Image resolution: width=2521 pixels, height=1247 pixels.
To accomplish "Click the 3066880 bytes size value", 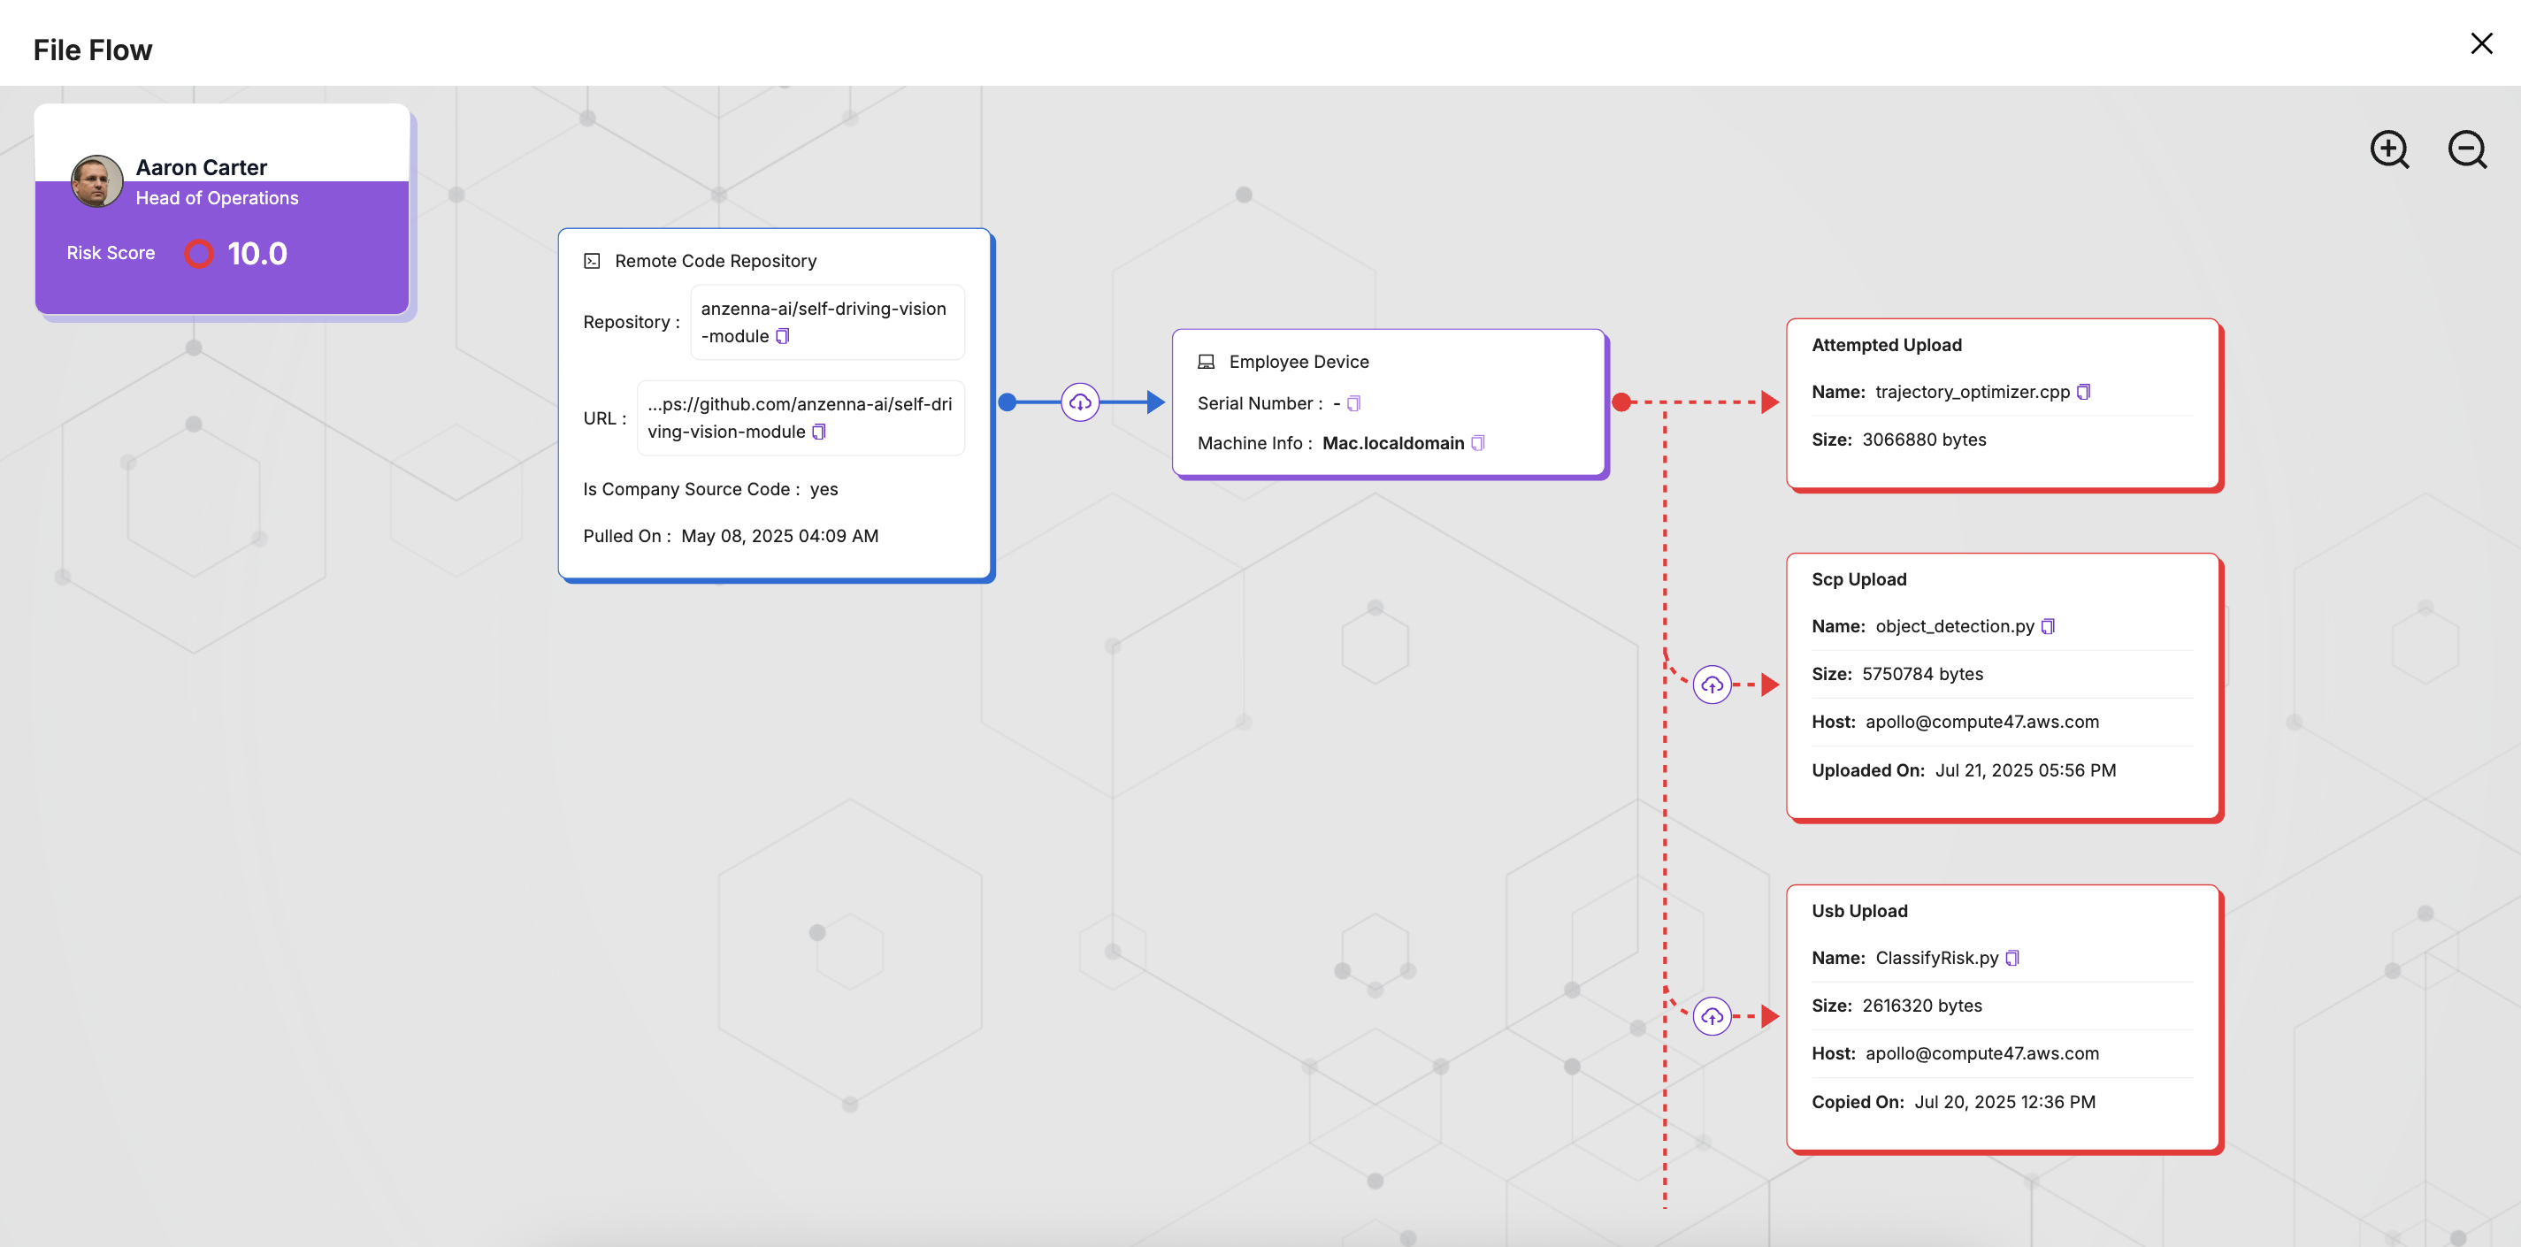I will (1924, 440).
